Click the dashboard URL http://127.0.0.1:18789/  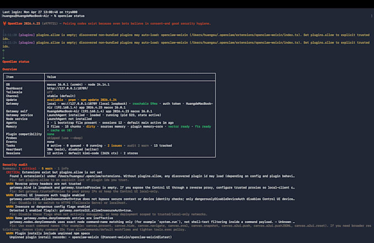pos(68,88)
